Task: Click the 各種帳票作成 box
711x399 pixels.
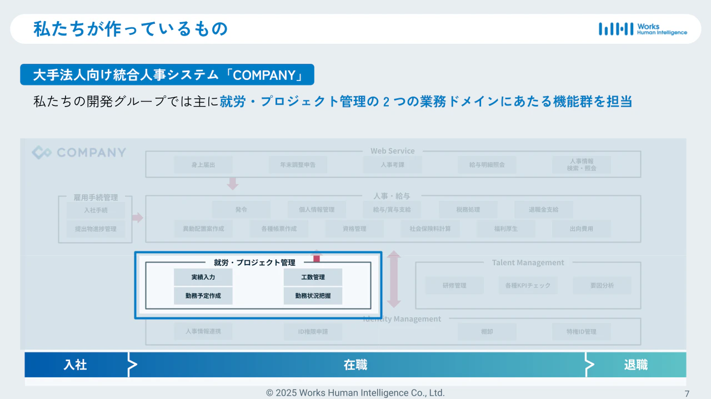Action: (x=279, y=229)
